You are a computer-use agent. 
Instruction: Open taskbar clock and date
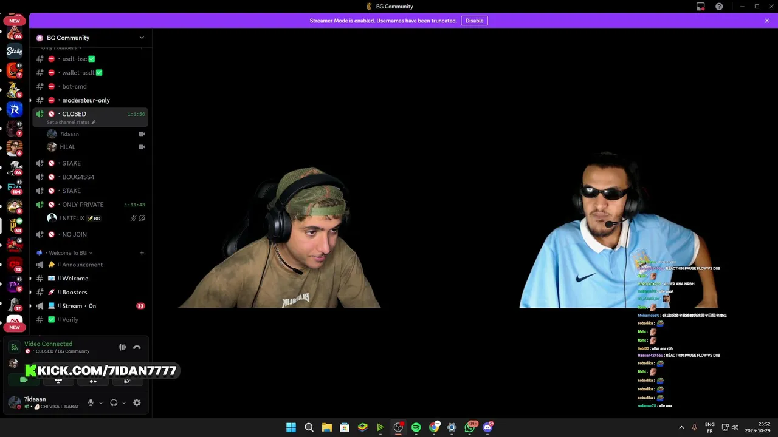coord(758,427)
